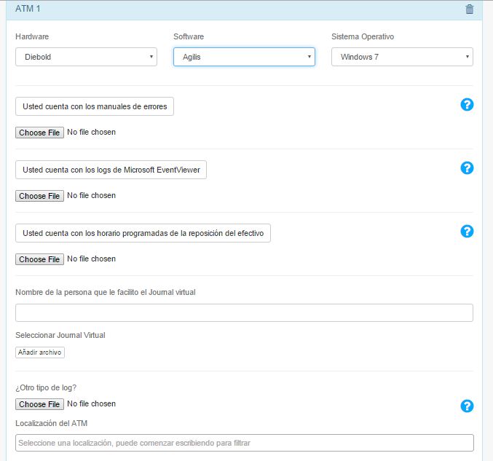Choose File under Microsoft EventViewer logs

39,196
